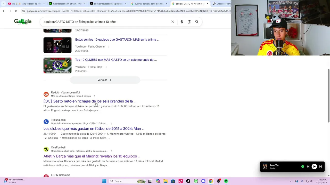This screenshot has width=330, height=185.
Task: Open TikTok from the taskbar
Action: (x=188, y=181)
